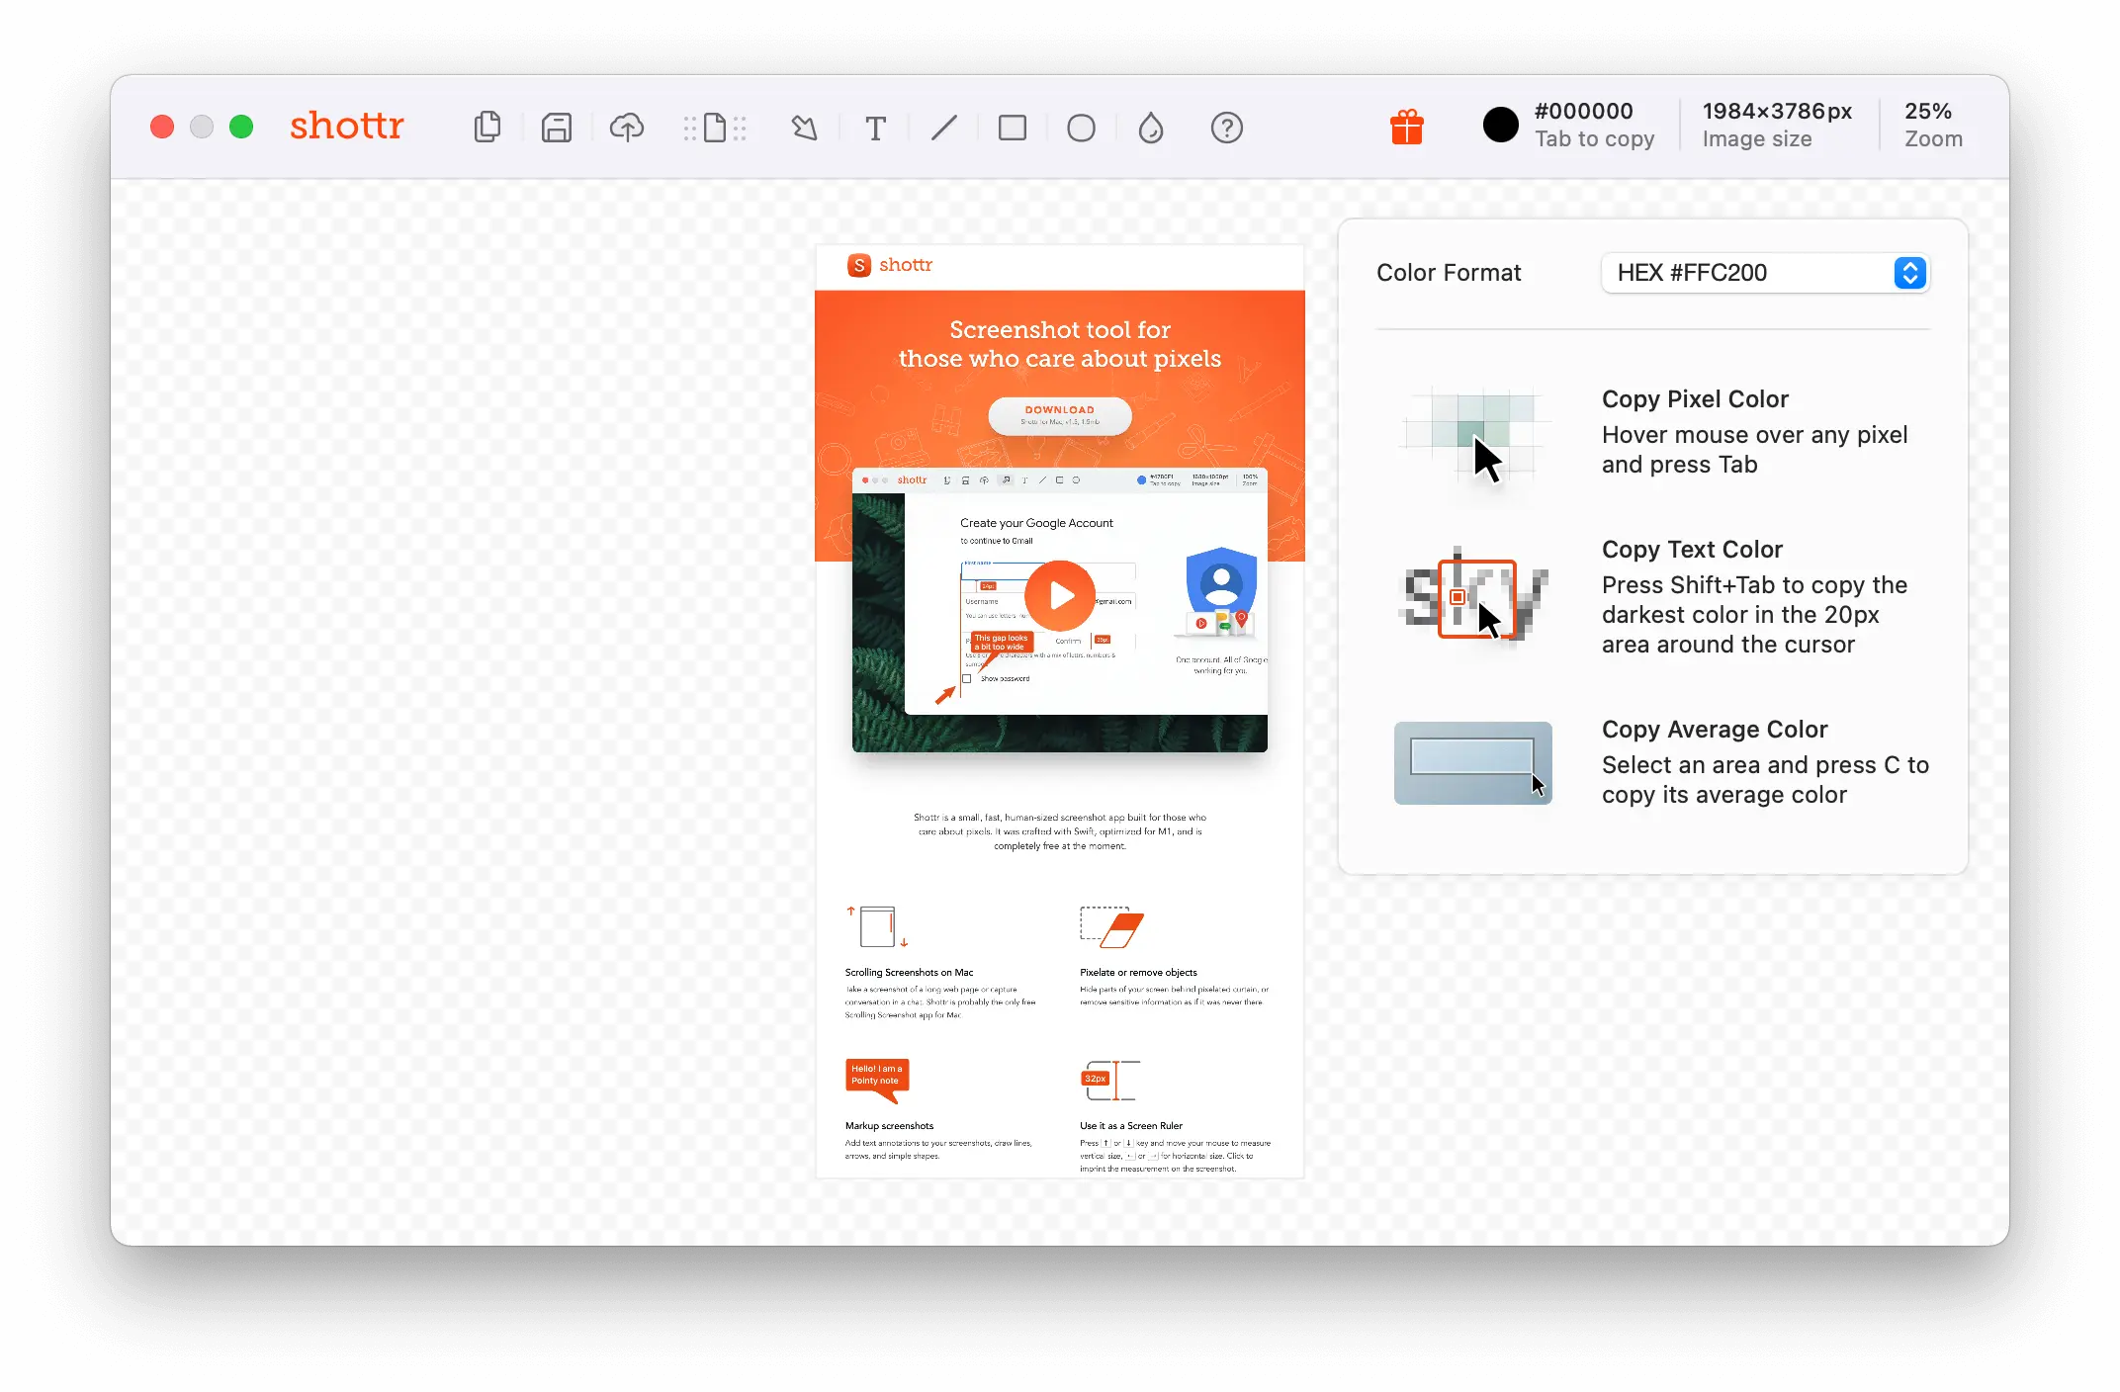The image size is (2120, 1392).
Task: Open the Color Format dropdown
Action: (x=1765, y=273)
